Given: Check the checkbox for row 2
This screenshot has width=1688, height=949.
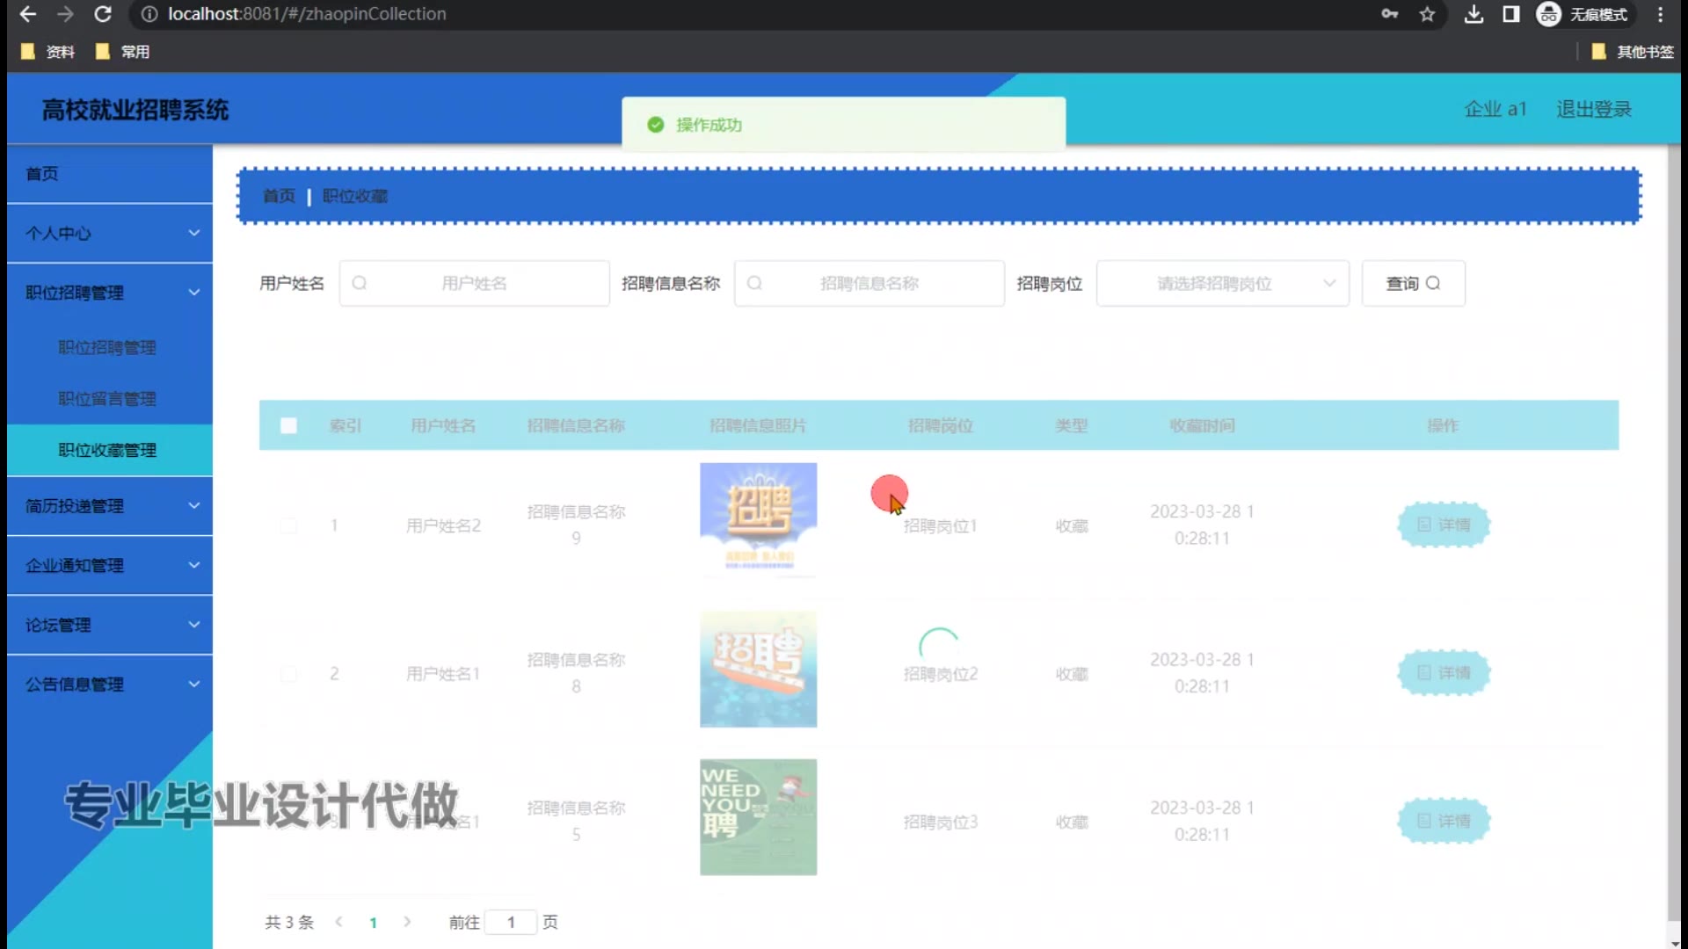Looking at the screenshot, I should coord(288,674).
